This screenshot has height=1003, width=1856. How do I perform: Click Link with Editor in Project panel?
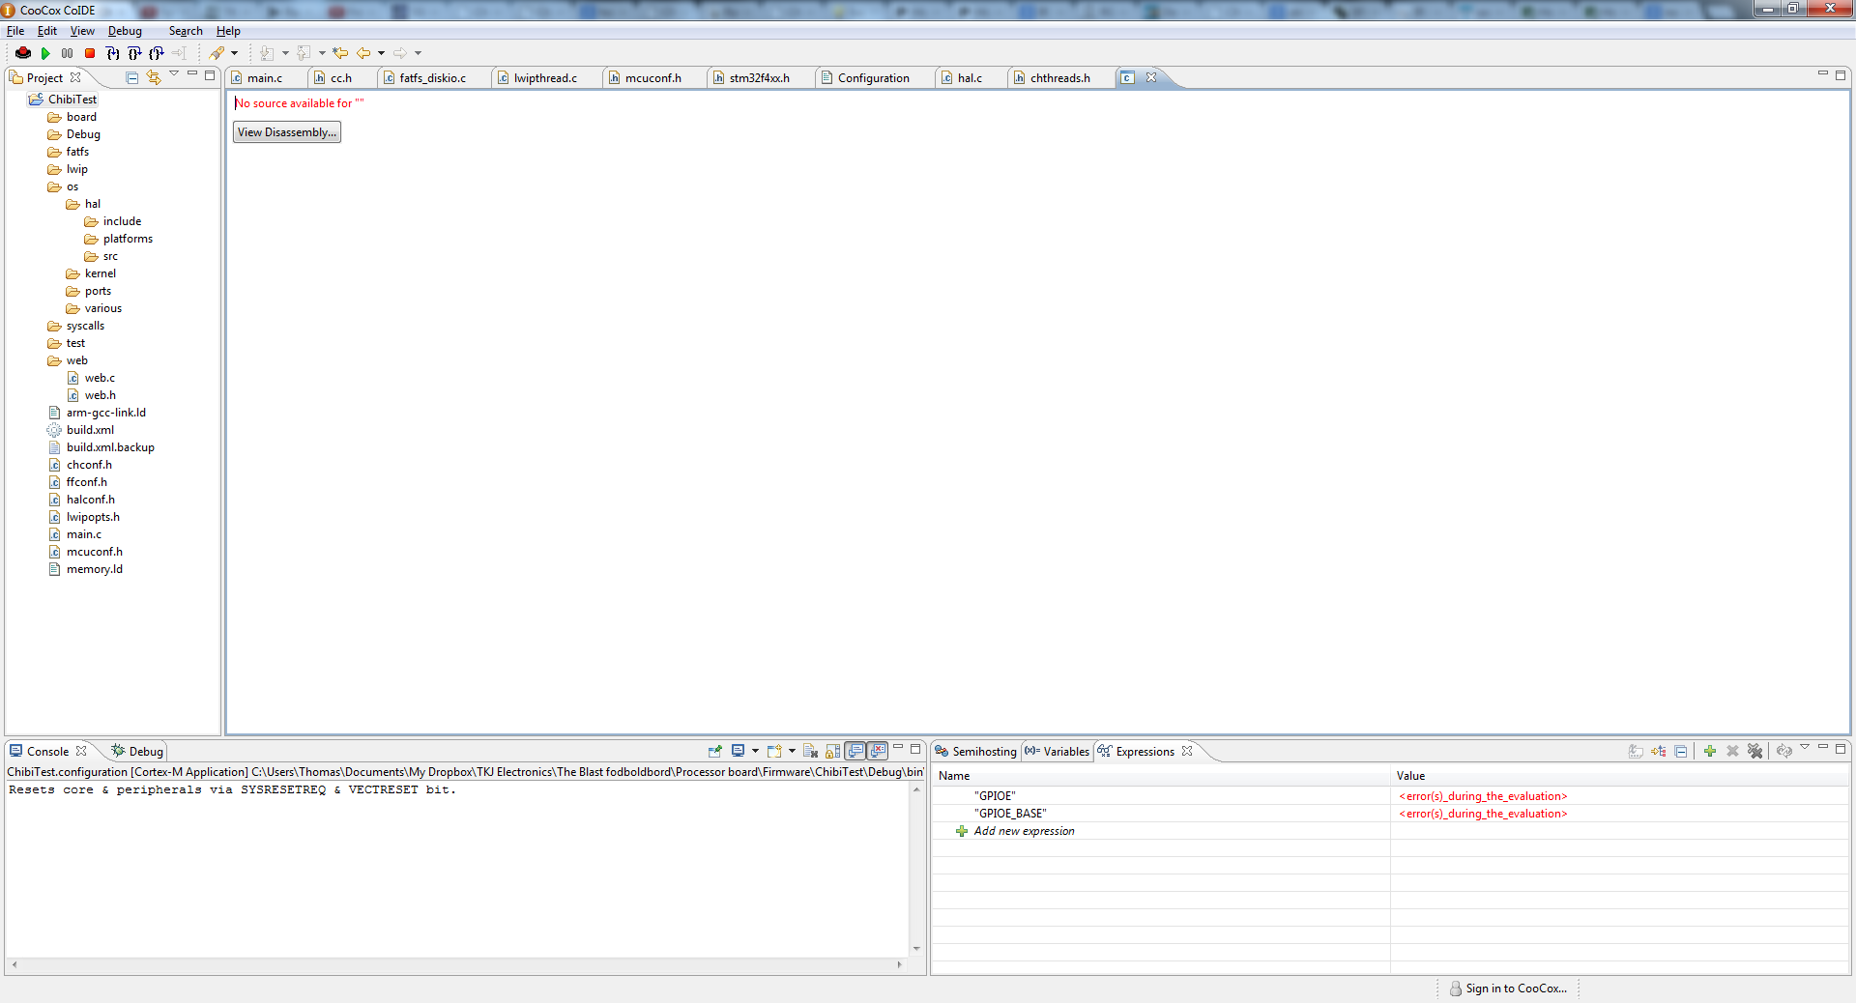pos(154,77)
